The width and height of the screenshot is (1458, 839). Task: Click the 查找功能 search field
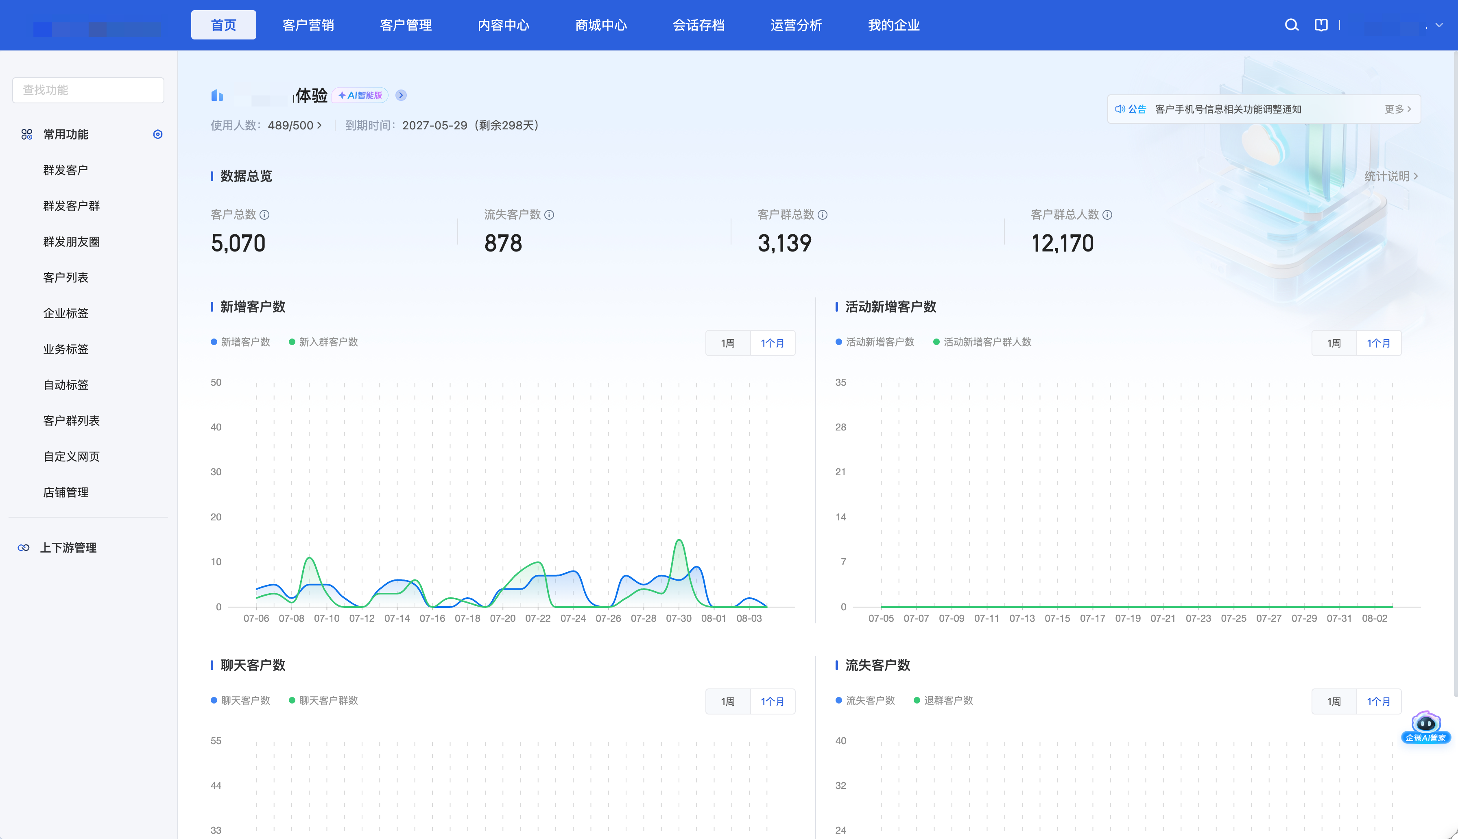88,90
